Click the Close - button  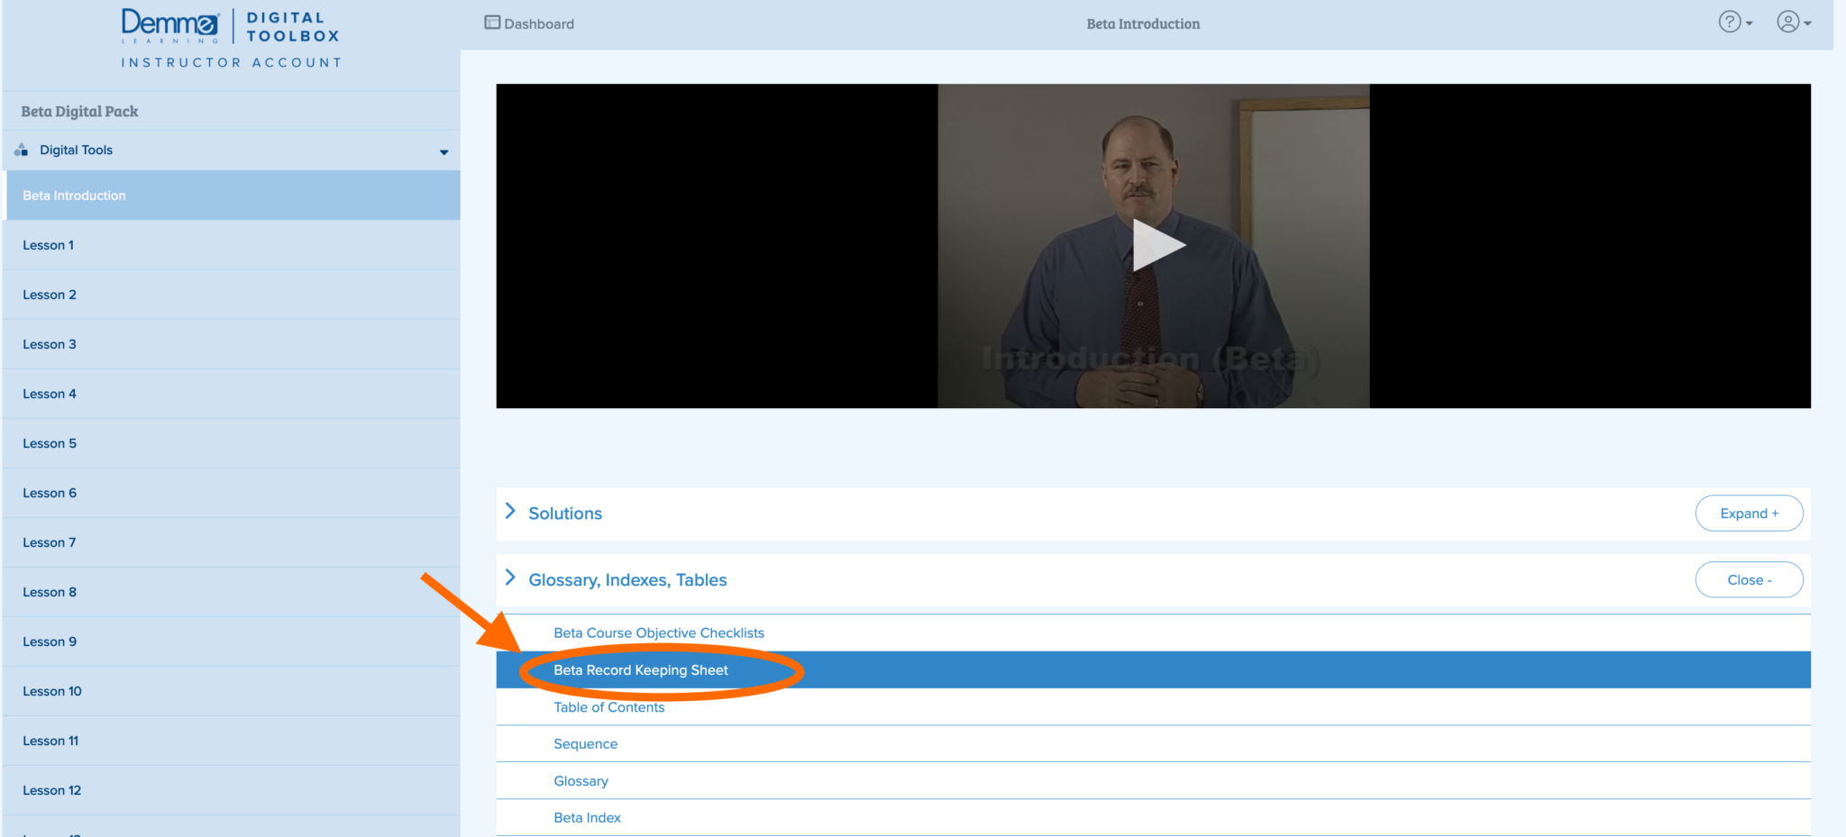(1748, 579)
